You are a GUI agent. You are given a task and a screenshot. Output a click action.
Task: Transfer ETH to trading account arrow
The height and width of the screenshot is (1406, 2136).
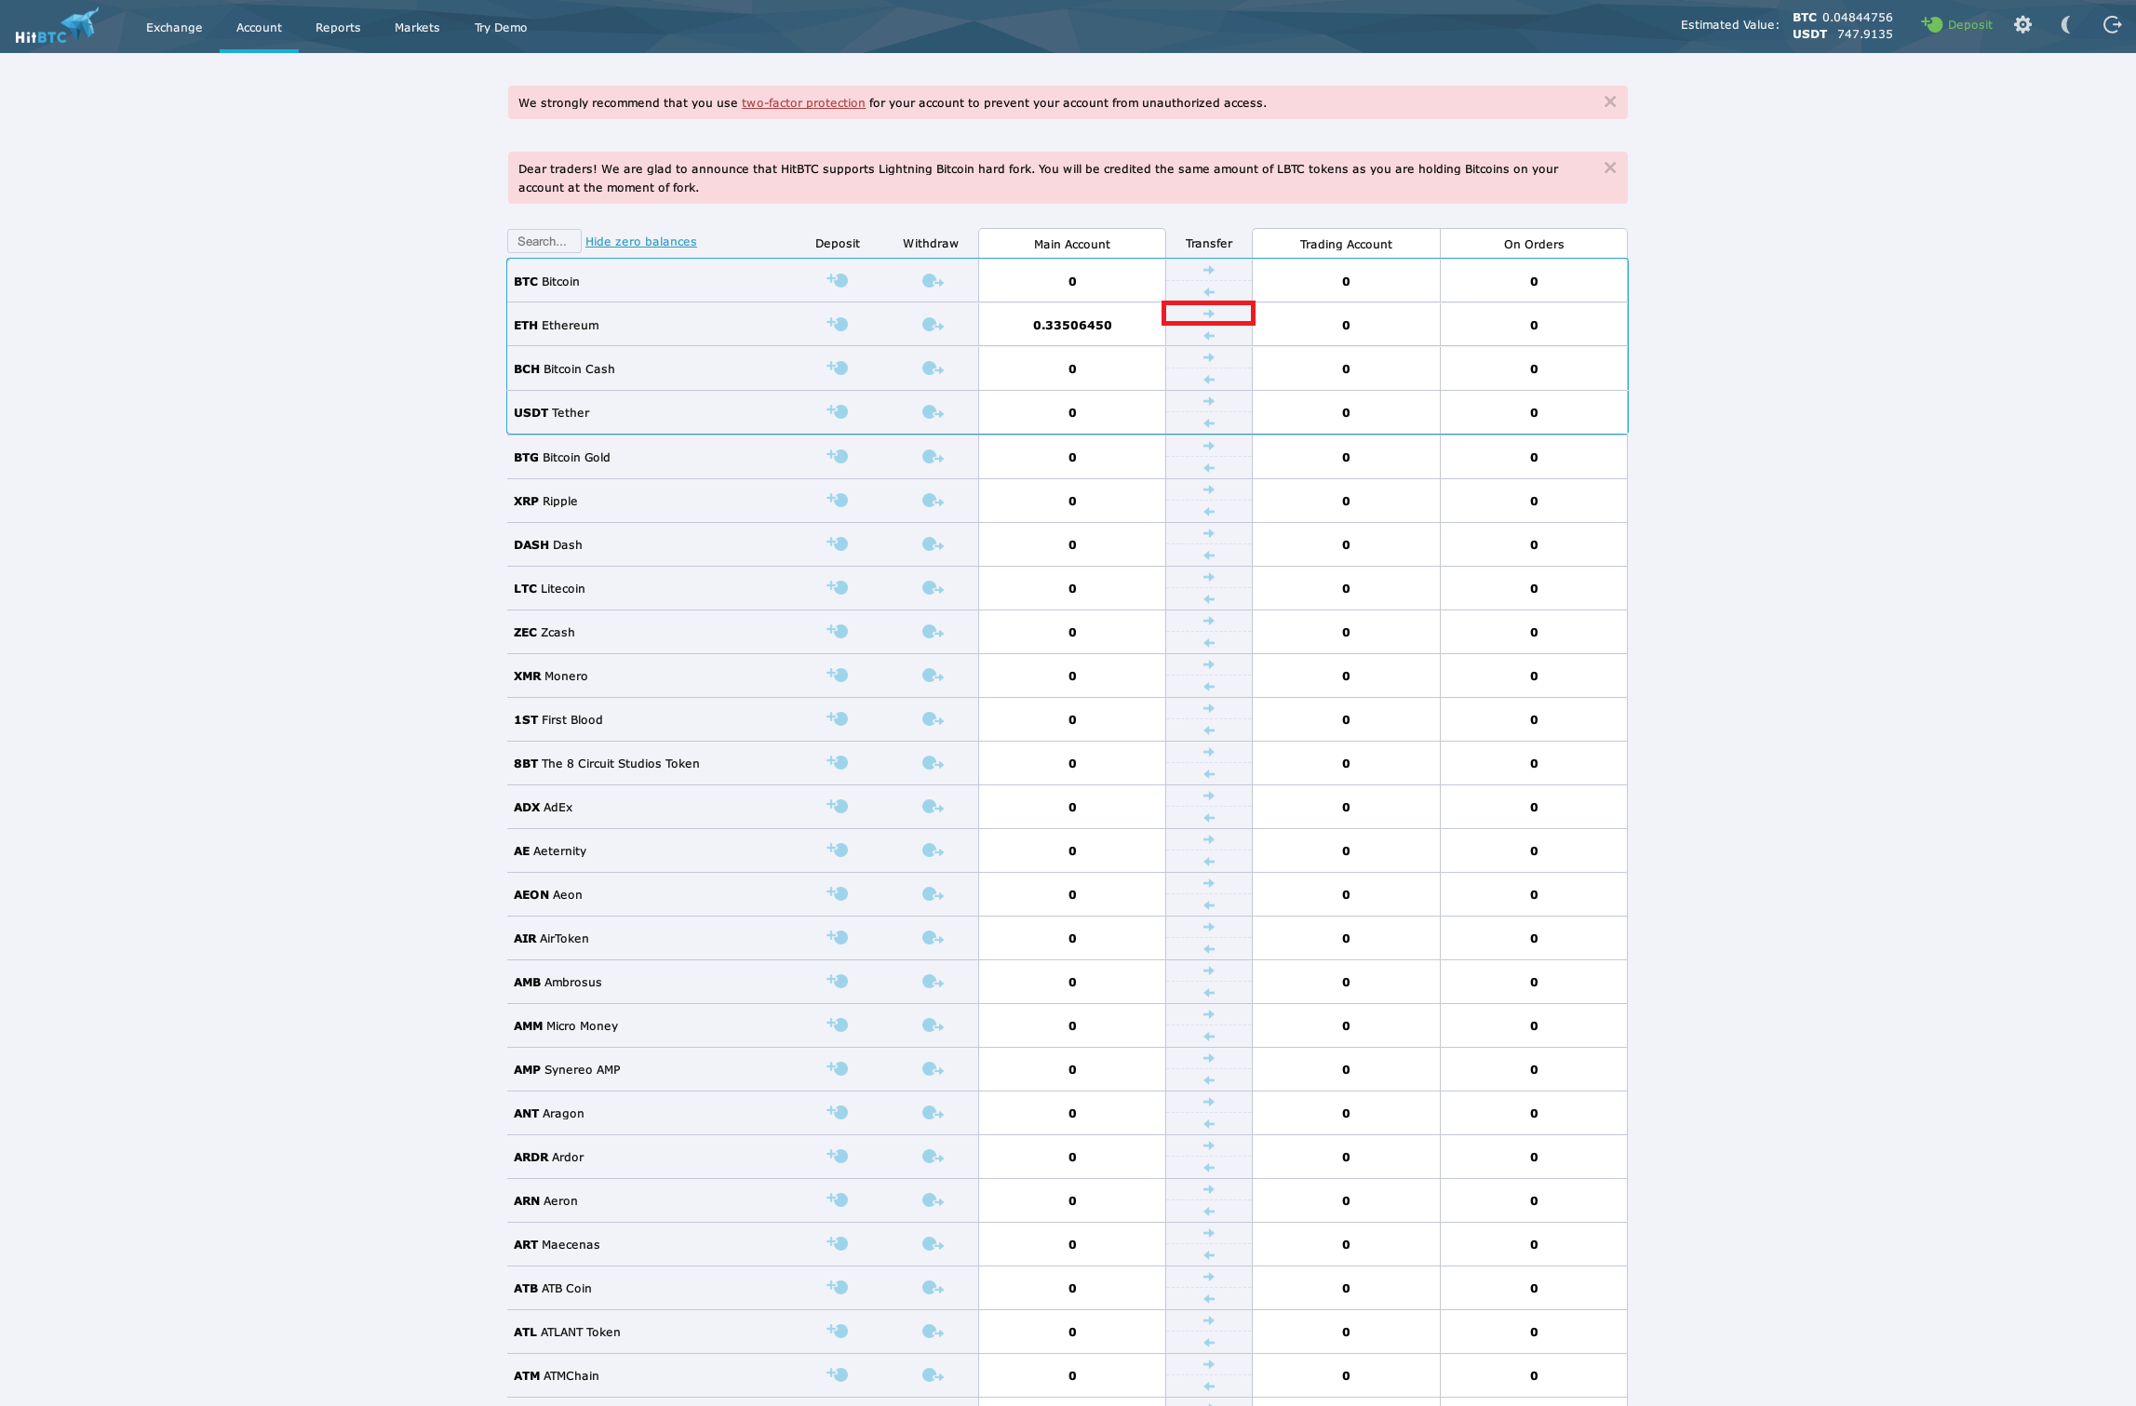click(x=1208, y=314)
